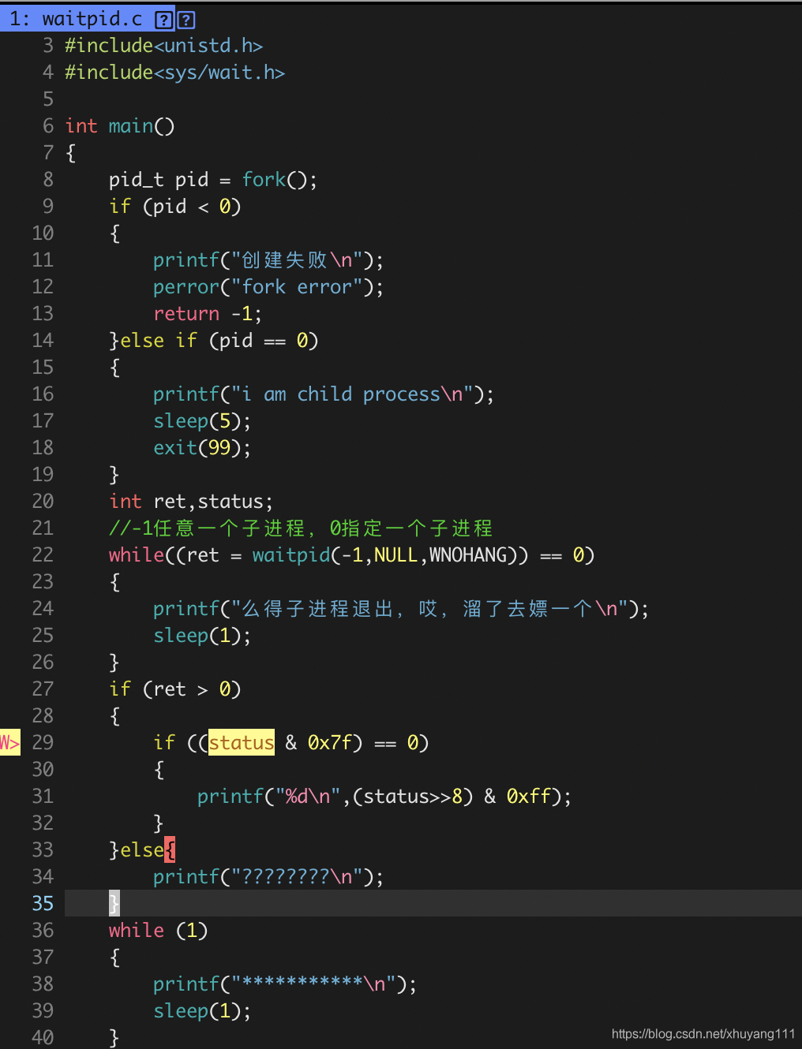Click the sleep(5) call
802x1049 pixels.
(202, 420)
